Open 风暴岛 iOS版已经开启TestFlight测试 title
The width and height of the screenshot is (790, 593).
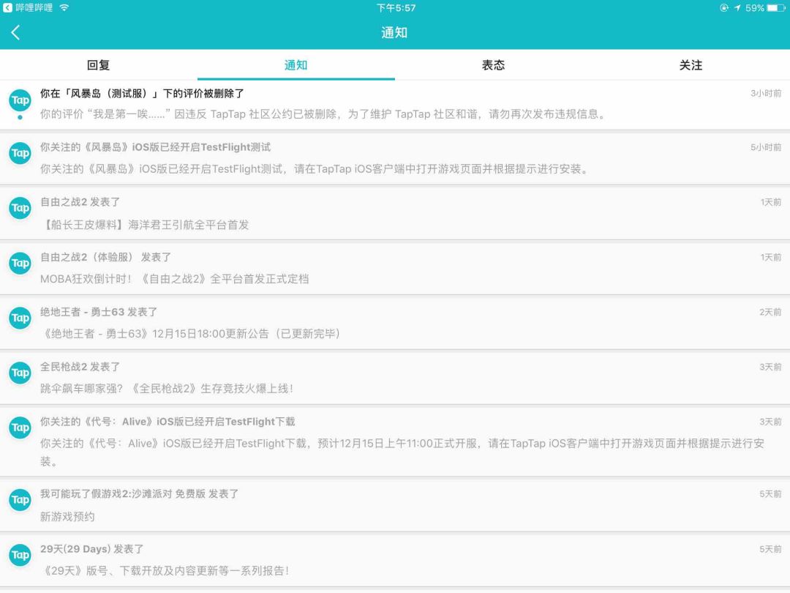click(155, 147)
